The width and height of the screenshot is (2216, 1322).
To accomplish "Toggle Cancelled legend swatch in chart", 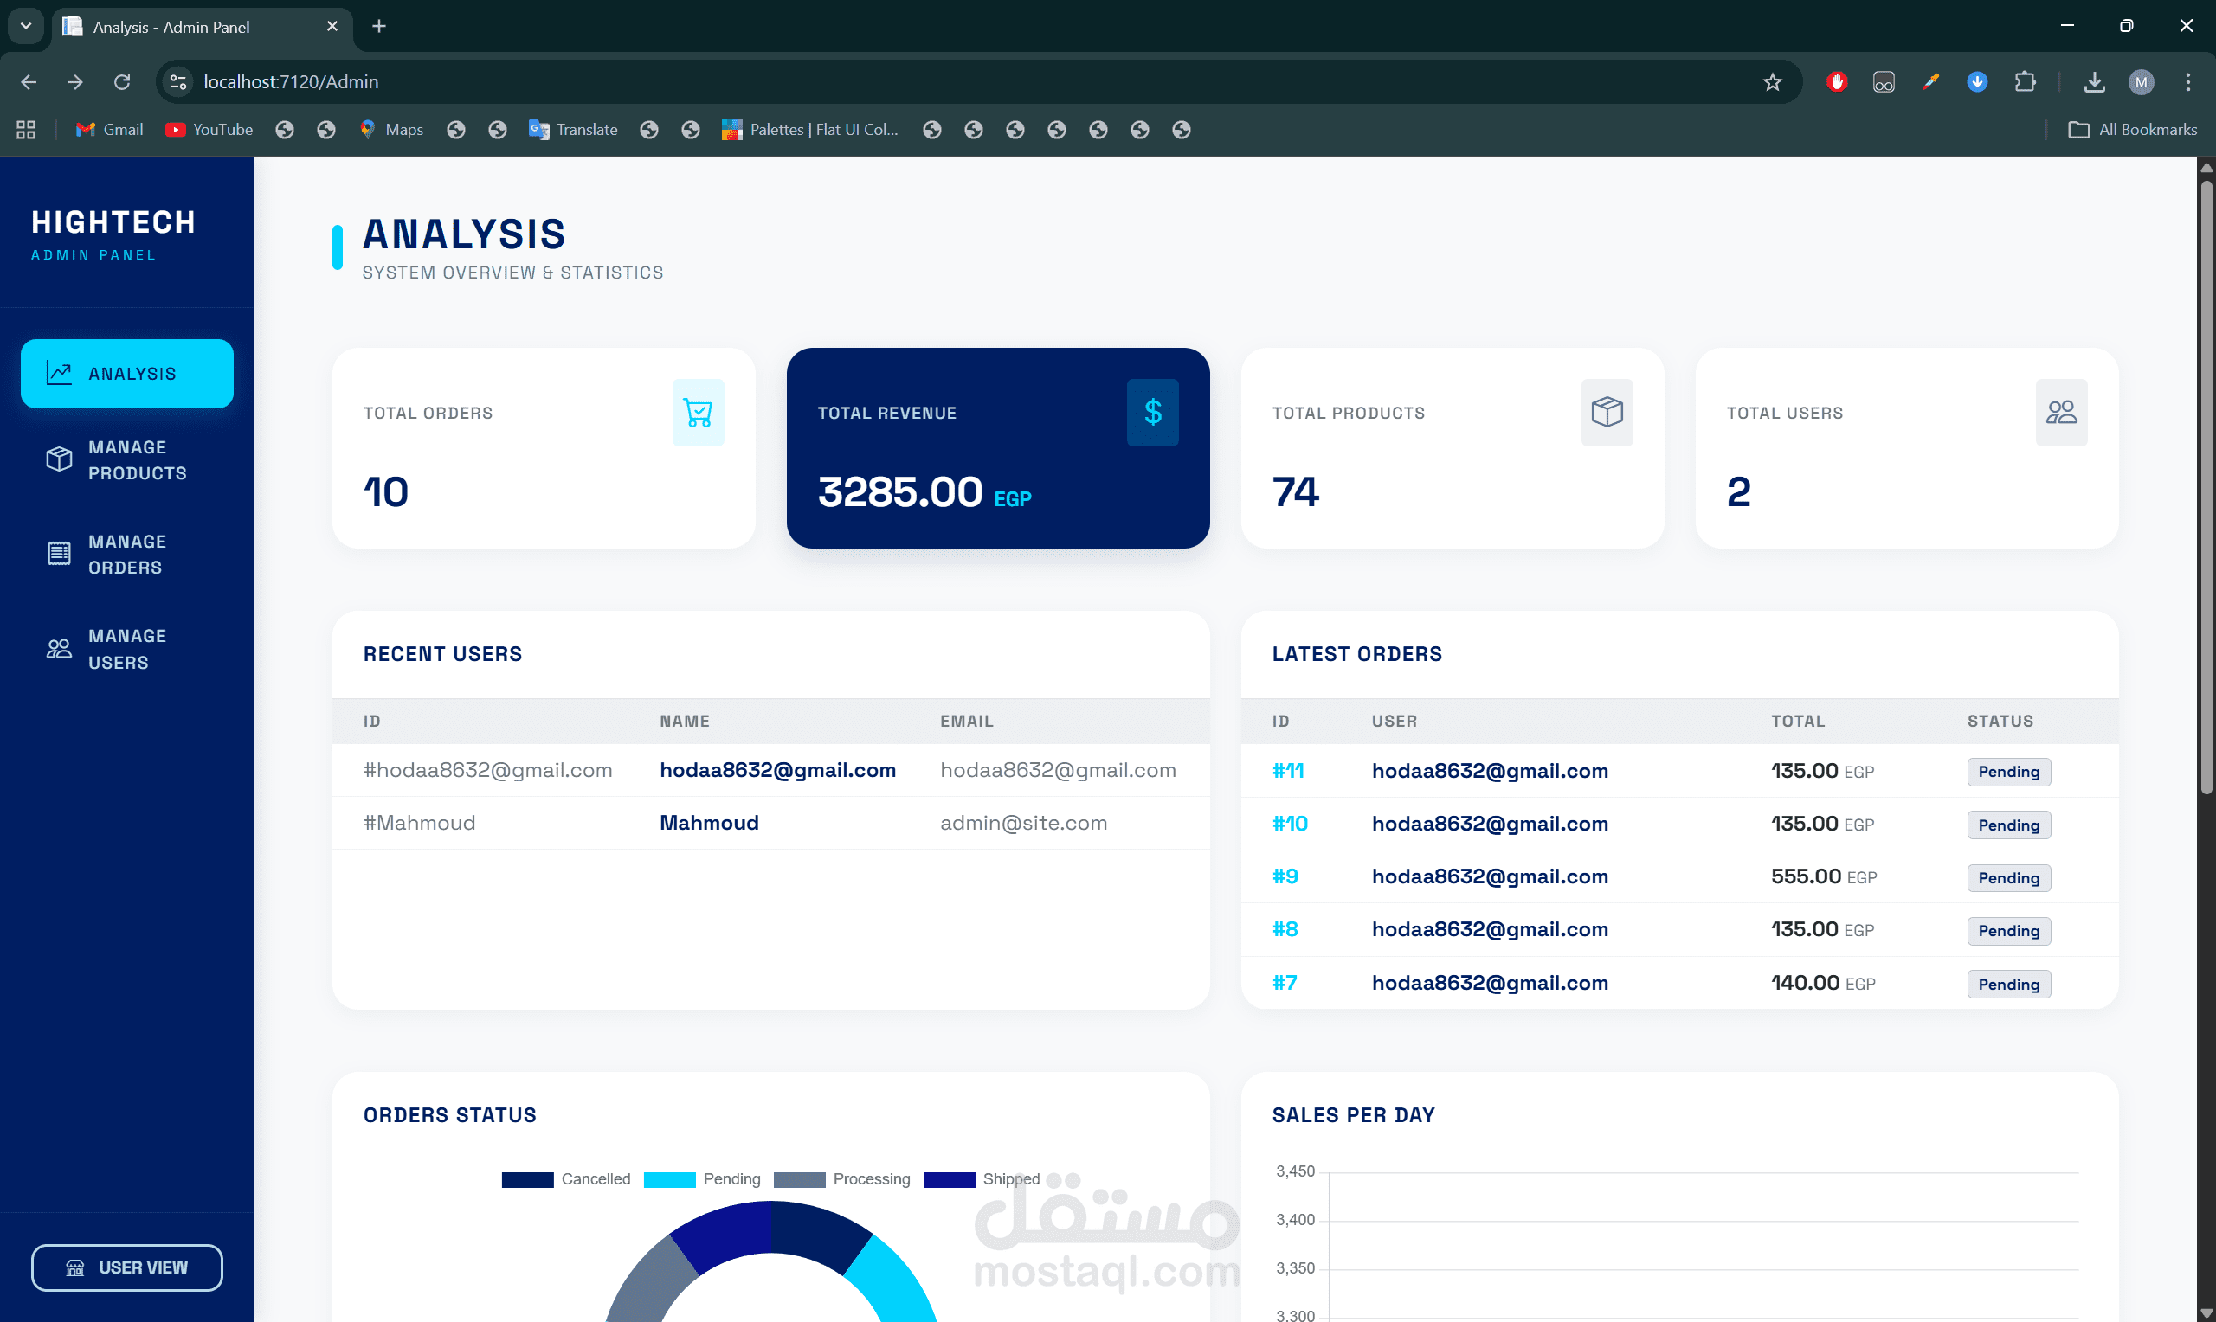I will [527, 1179].
